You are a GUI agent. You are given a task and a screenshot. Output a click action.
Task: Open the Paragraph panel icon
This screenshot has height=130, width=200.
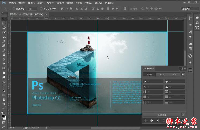(190, 37)
